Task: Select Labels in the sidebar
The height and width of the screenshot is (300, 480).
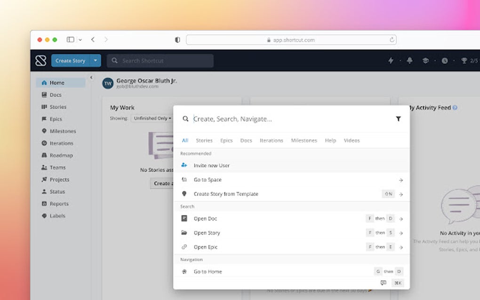Action: (x=56, y=216)
